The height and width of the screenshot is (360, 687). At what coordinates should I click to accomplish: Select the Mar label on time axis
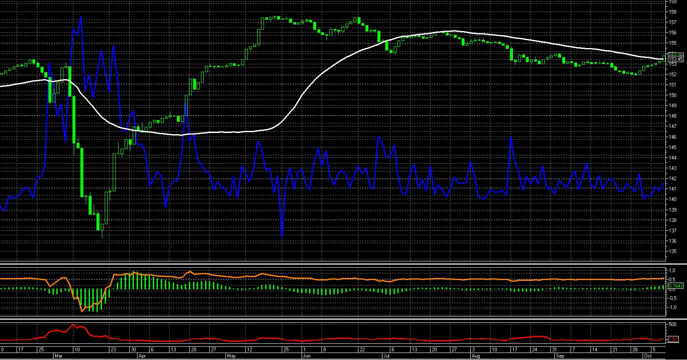(x=58, y=356)
